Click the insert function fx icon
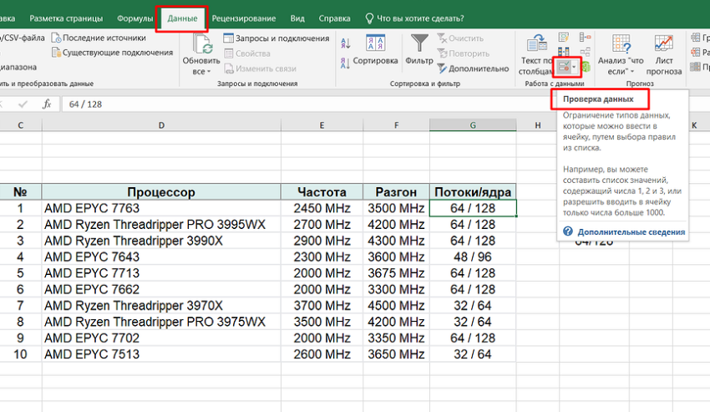710x412 pixels. pyautogui.click(x=48, y=104)
